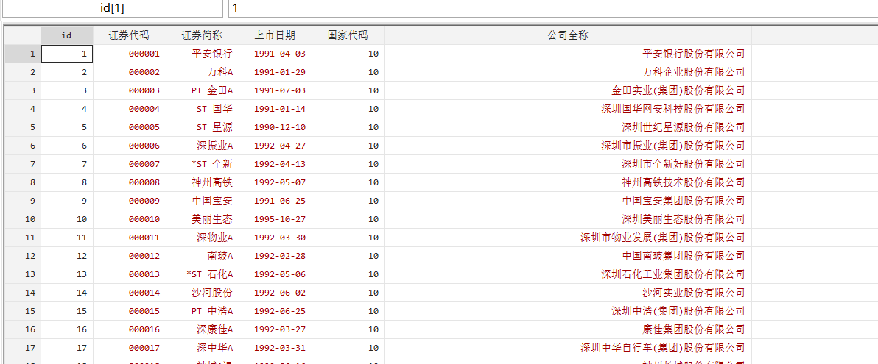Click the *ST 石化A cell
Viewport: 878px width, 364px height.
[202, 274]
